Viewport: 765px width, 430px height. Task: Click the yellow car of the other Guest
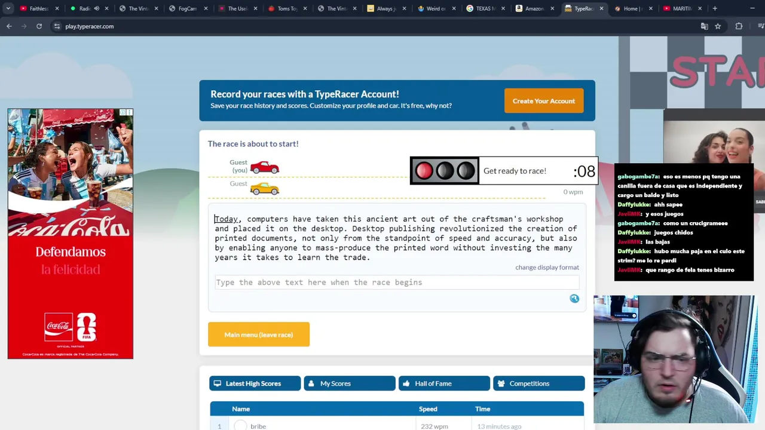(x=265, y=189)
